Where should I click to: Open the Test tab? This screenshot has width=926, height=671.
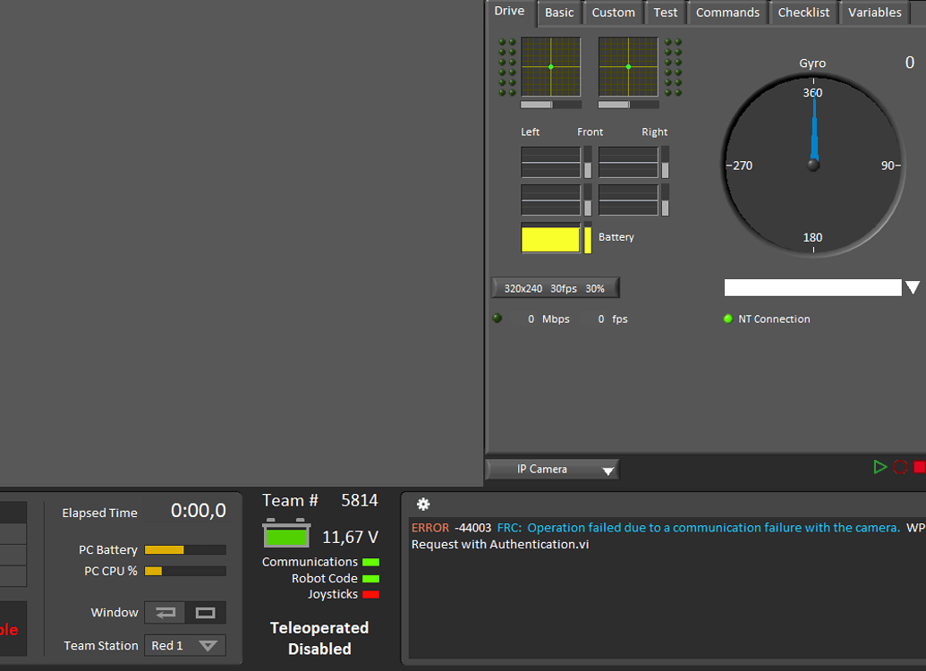[x=665, y=13]
